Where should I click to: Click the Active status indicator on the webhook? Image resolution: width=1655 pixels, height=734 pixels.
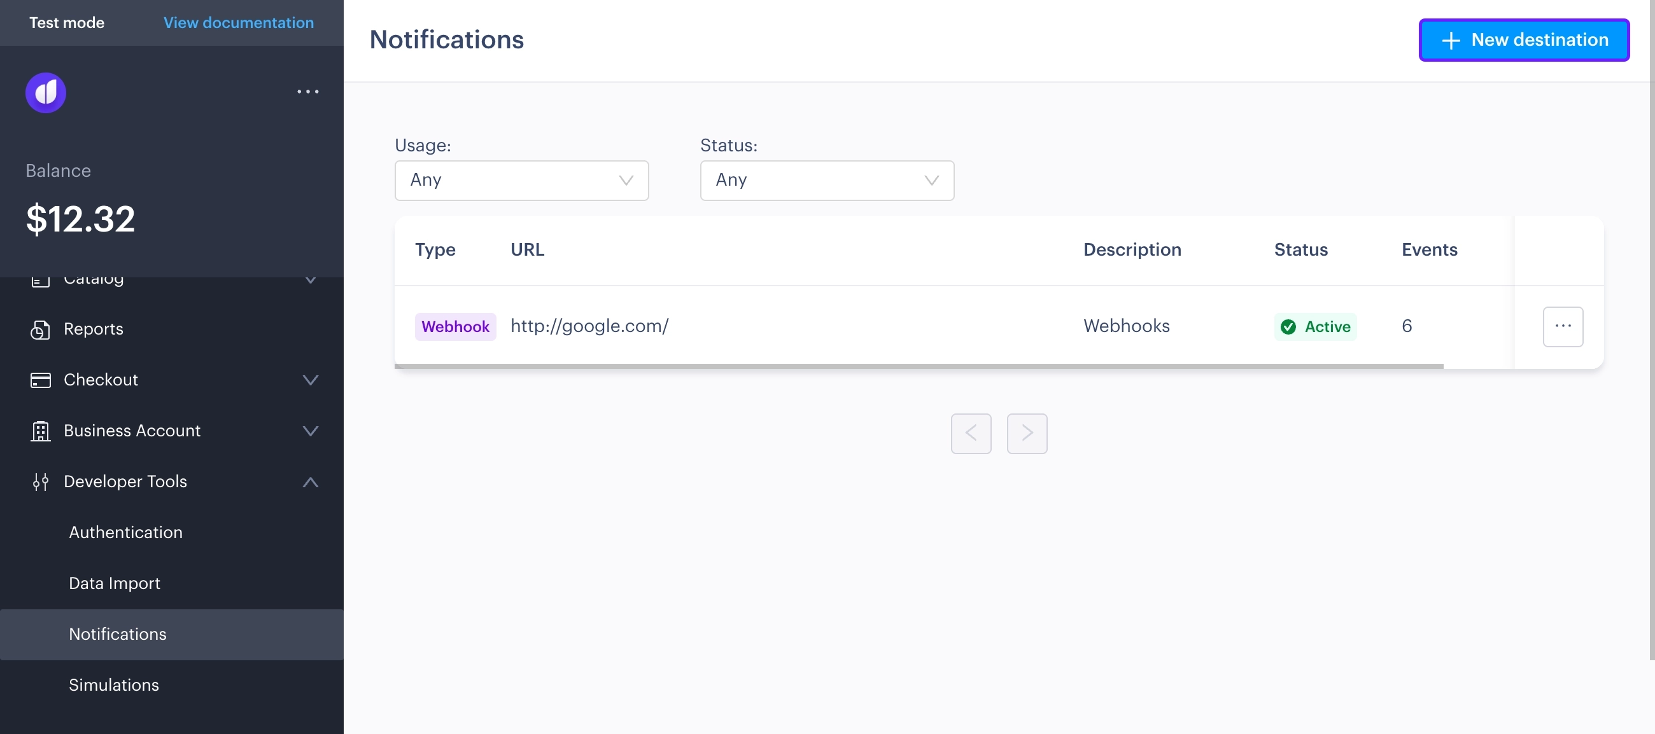1316,326
